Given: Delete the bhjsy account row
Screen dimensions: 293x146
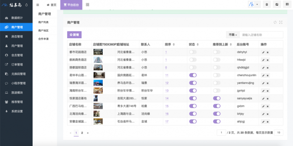Looking at the screenshot, I should click(x=268, y=114).
